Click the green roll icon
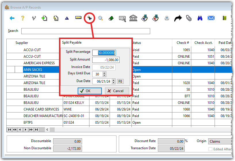Screen dimensions: 235x161 pyautogui.click(x=111, y=18)
